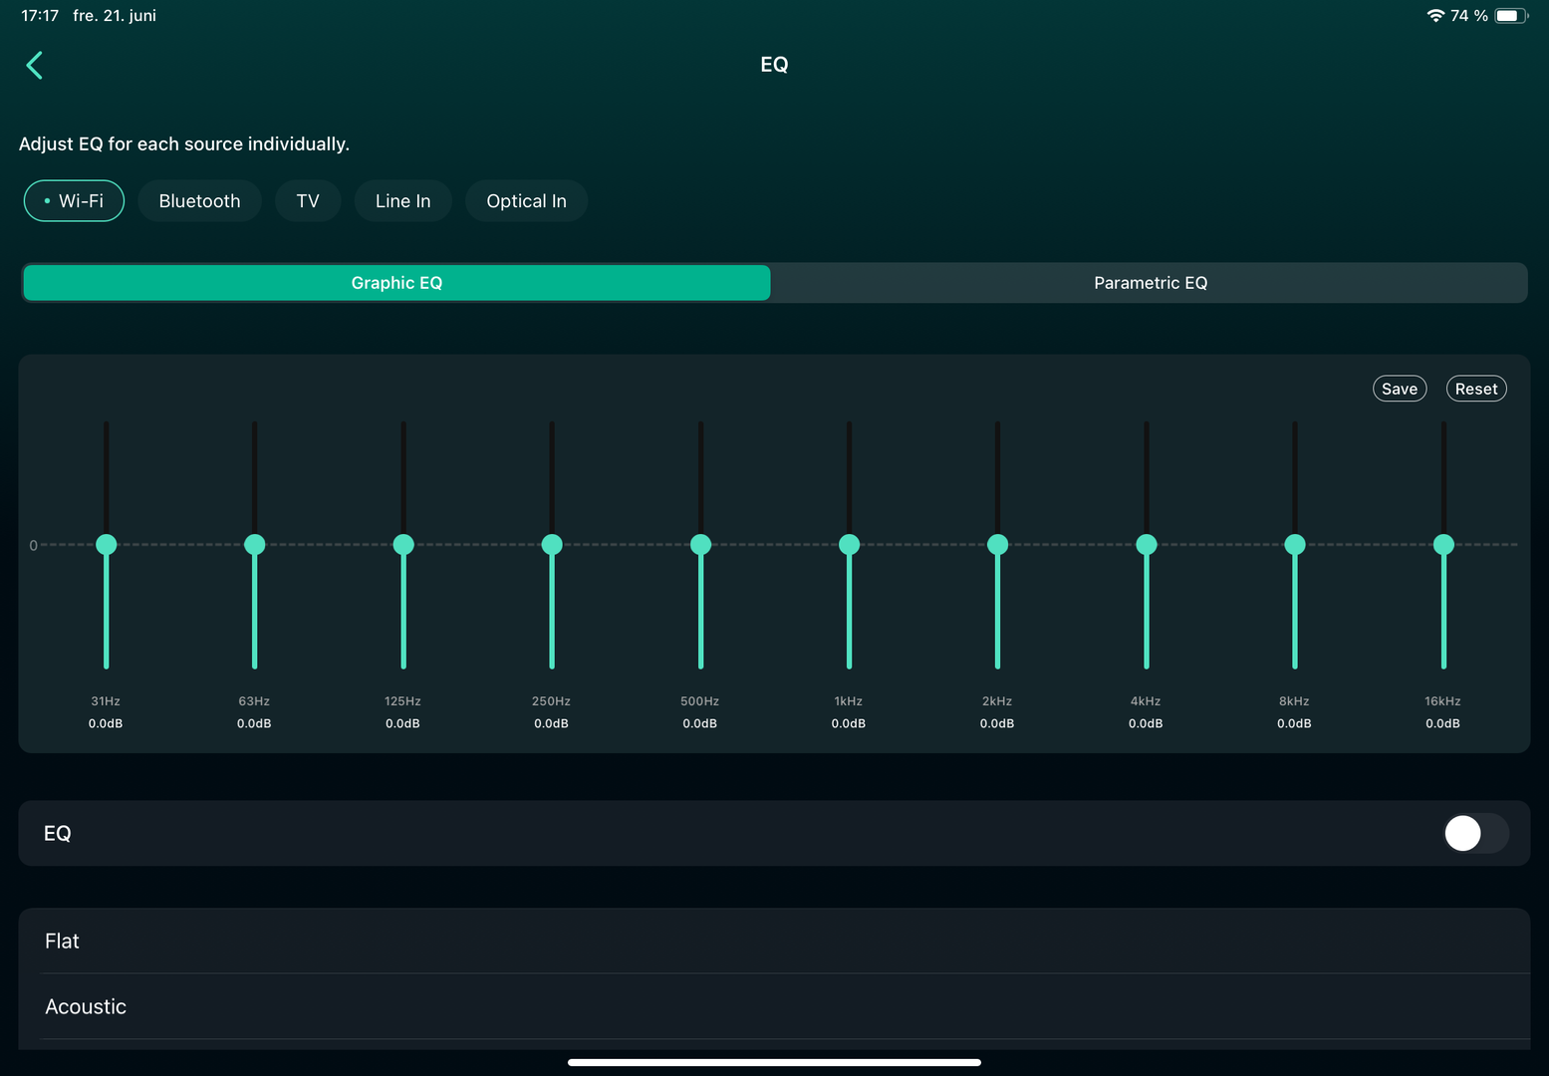Click the 31Hz slider knob
Viewport: 1549px width, 1076px height.
[107, 544]
